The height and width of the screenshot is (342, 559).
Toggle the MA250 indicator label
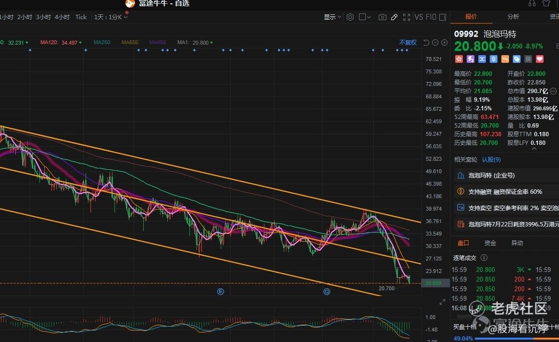102,42
